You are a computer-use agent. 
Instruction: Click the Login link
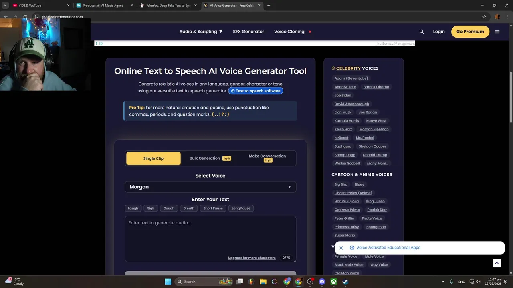(439, 32)
